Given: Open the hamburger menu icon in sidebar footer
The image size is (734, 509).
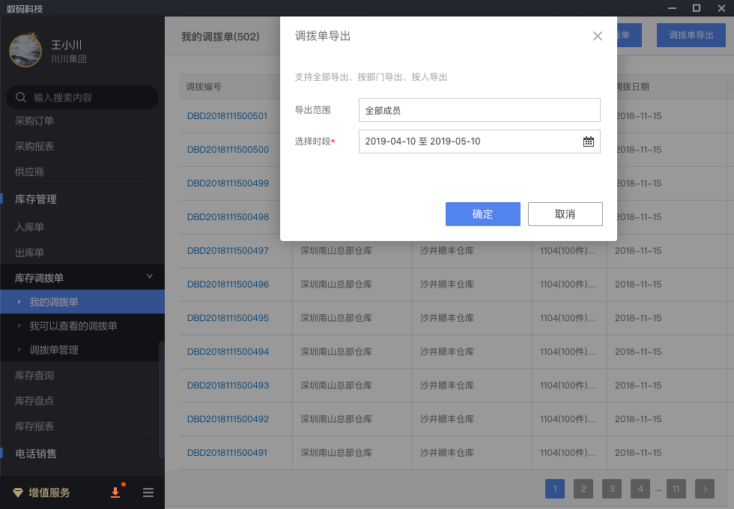Looking at the screenshot, I should pyautogui.click(x=148, y=493).
